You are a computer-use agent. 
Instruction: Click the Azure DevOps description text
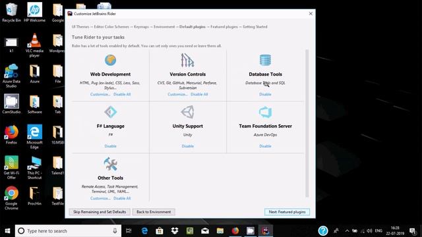pyautogui.click(x=265, y=135)
